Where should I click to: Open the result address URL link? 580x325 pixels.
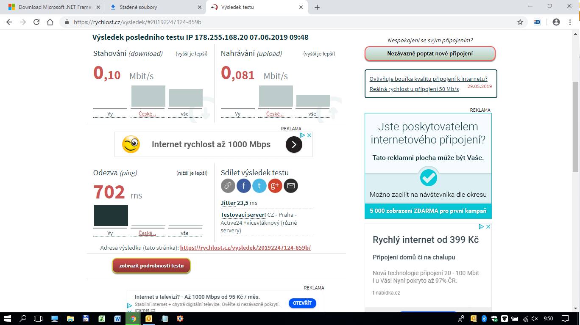point(245,248)
